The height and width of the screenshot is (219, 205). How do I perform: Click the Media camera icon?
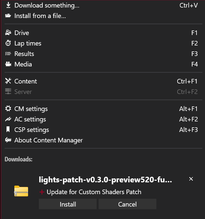8,64
